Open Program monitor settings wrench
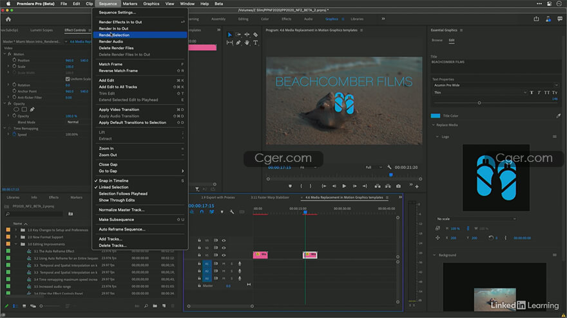The image size is (567, 318). coord(389,167)
